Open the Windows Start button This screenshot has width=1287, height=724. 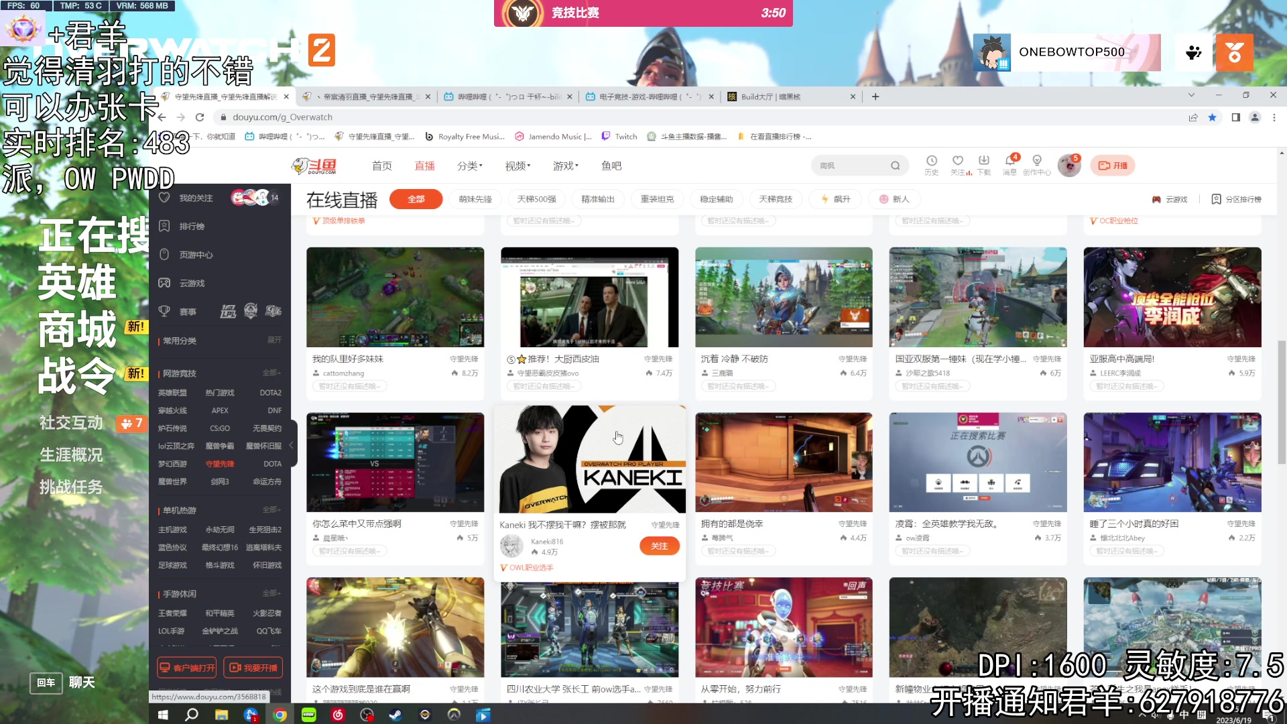pyautogui.click(x=163, y=715)
